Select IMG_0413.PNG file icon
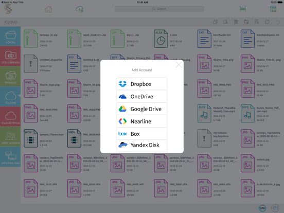Image resolution: width=284 pixels, height=213 pixels. click(x=248, y=88)
